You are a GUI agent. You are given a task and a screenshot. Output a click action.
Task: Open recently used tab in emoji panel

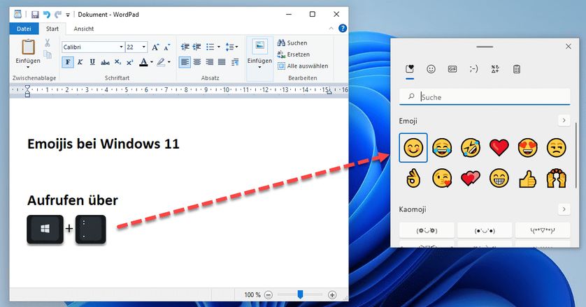click(x=410, y=69)
